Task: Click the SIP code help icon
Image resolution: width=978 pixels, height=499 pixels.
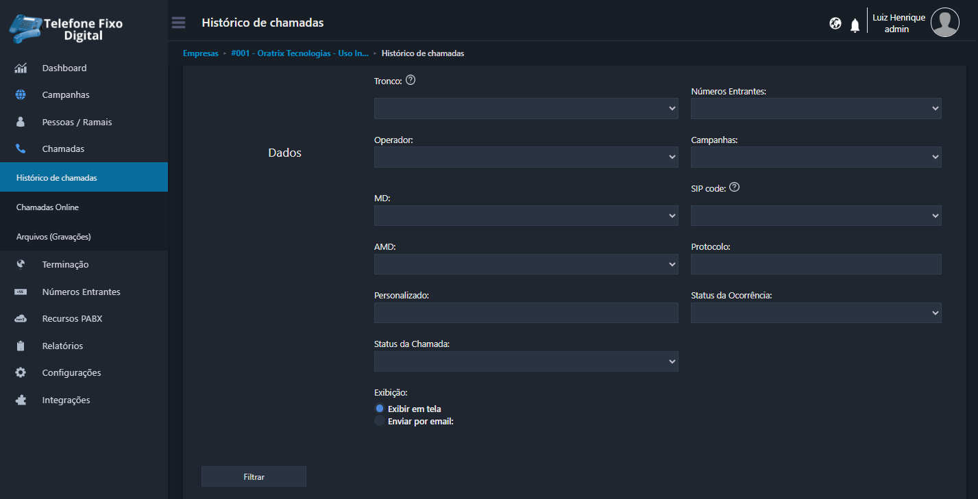Action: [734, 188]
